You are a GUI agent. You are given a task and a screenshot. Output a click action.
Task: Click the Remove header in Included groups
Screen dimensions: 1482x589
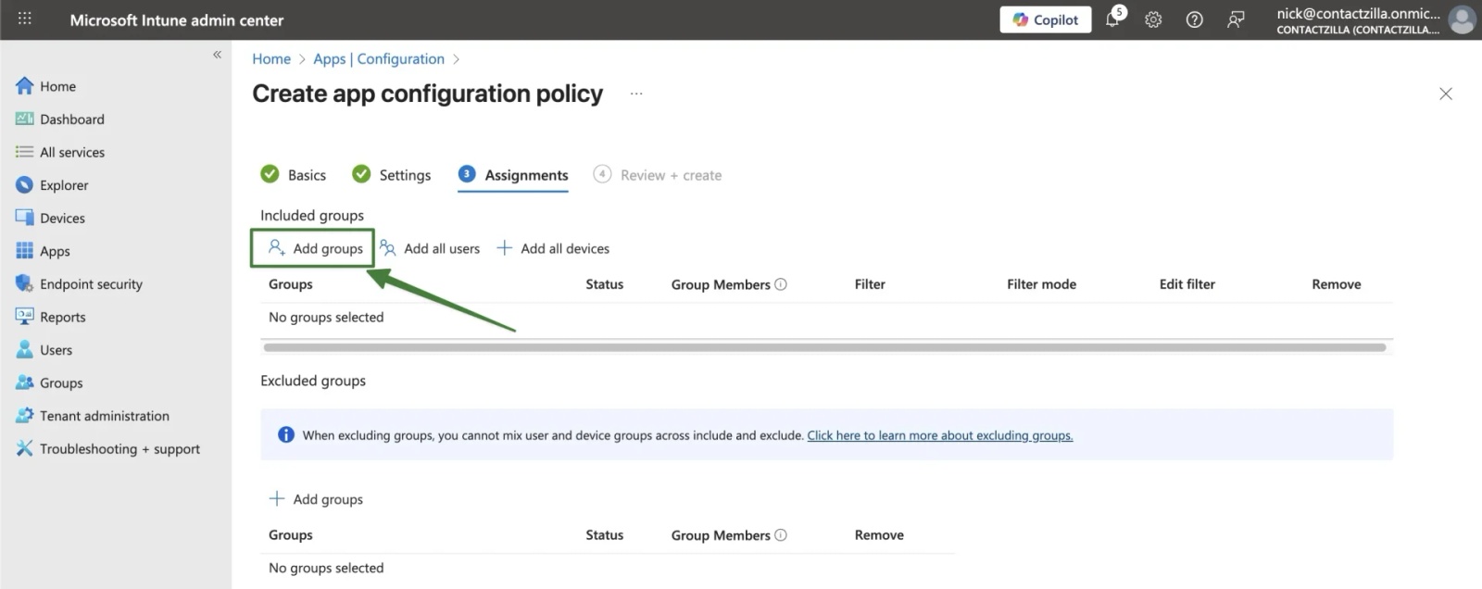pos(1337,284)
